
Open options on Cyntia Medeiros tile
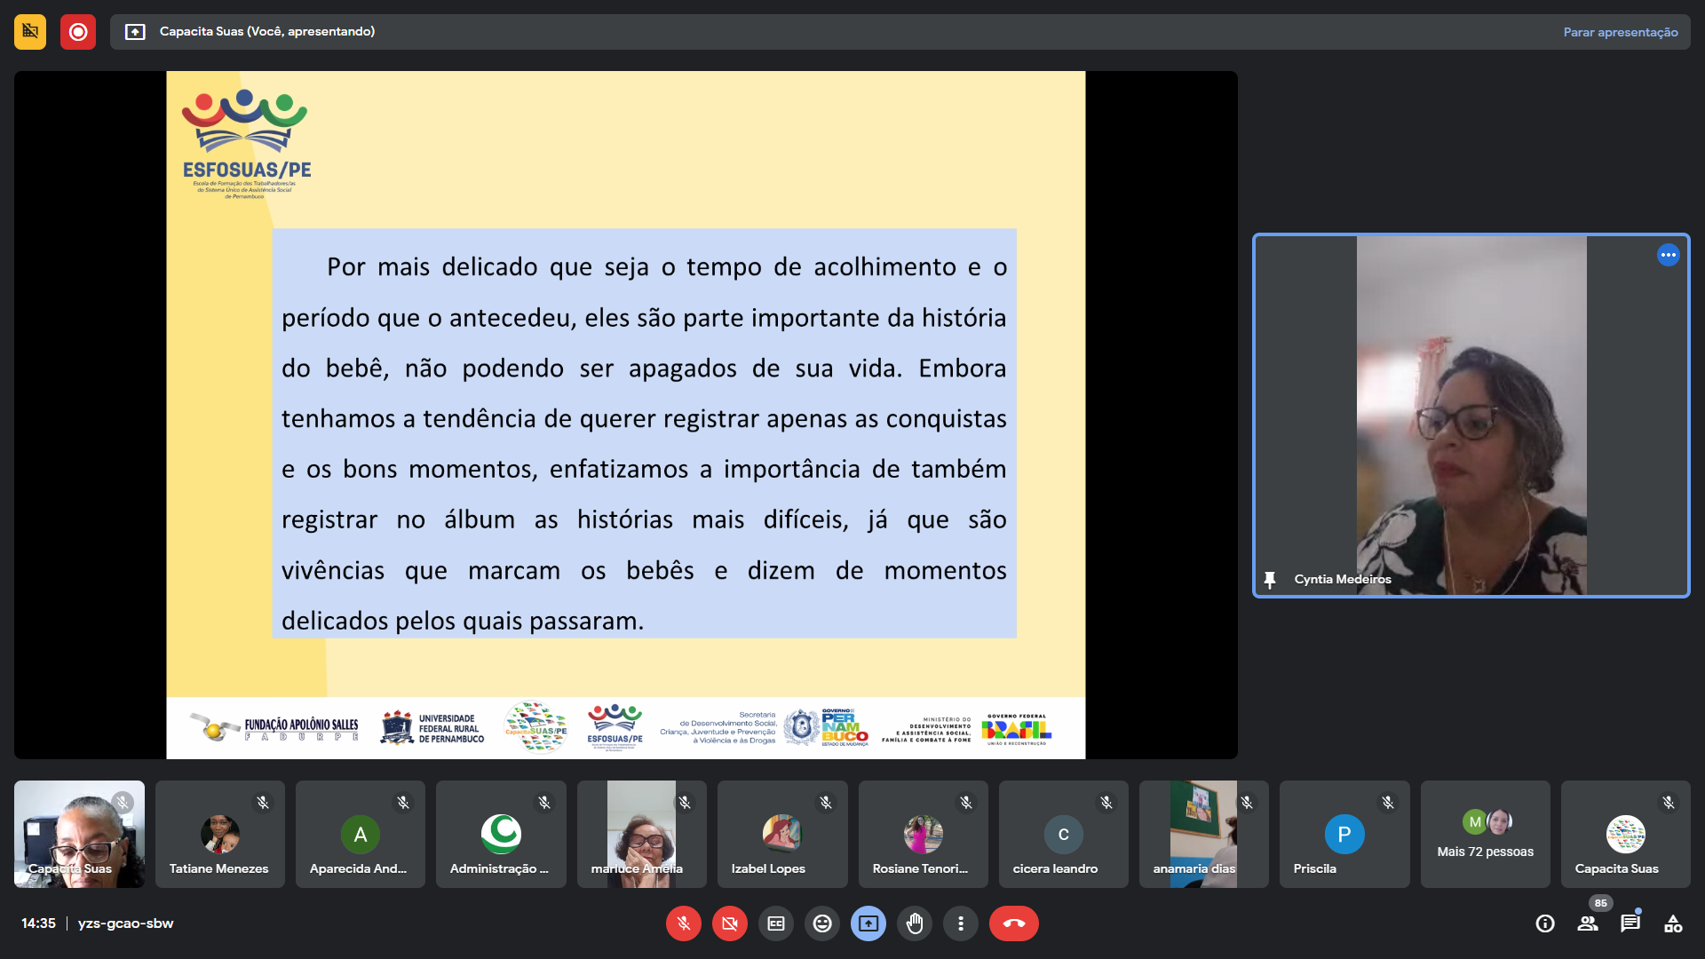click(1668, 255)
